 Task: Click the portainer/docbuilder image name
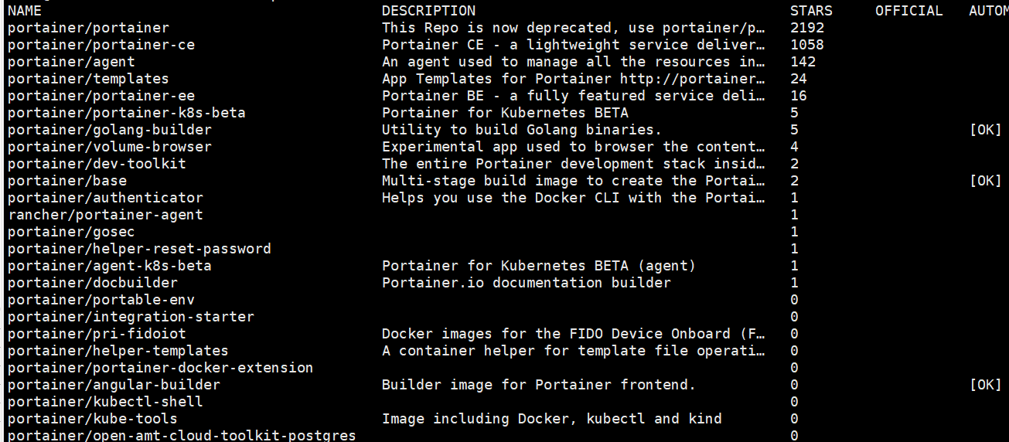[x=93, y=283]
